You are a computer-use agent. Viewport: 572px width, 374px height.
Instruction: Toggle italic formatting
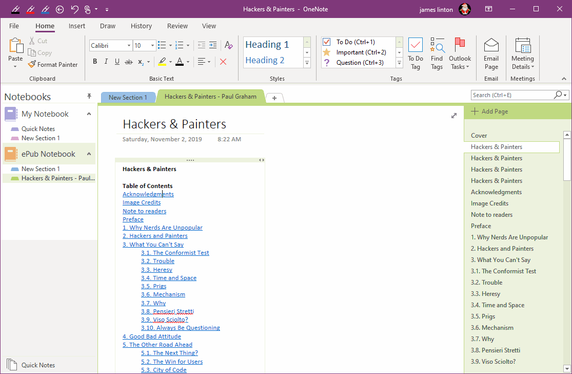click(106, 61)
